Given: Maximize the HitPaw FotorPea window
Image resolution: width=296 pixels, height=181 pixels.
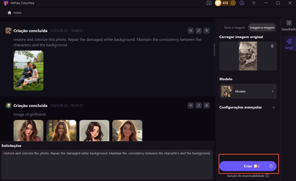Looking at the screenshot, I should [278, 3].
